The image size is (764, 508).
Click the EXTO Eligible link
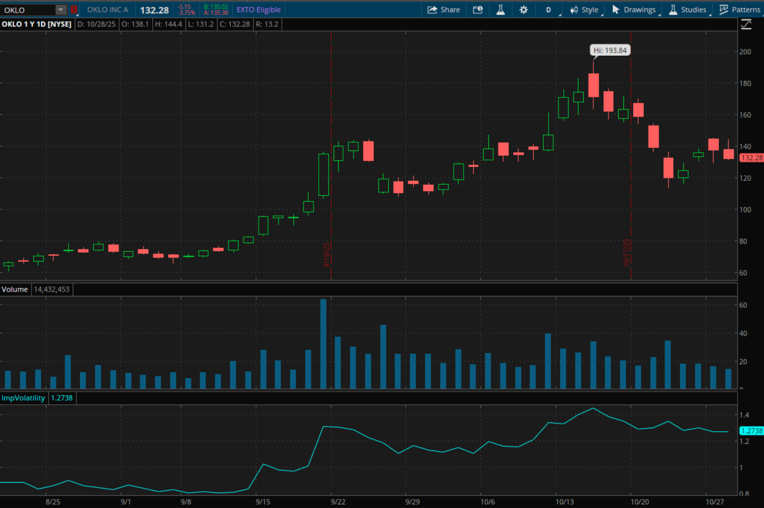click(258, 9)
